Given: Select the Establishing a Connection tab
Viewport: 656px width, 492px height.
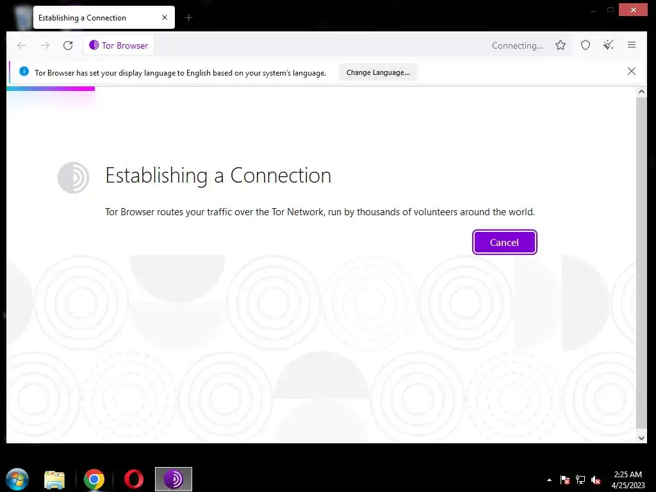Looking at the screenshot, I should pyautogui.click(x=104, y=17).
